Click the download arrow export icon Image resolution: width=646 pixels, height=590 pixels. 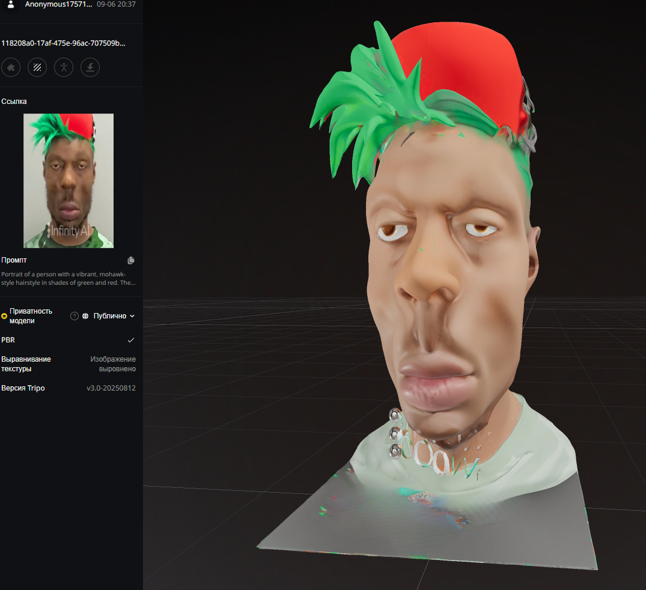click(90, 67)
